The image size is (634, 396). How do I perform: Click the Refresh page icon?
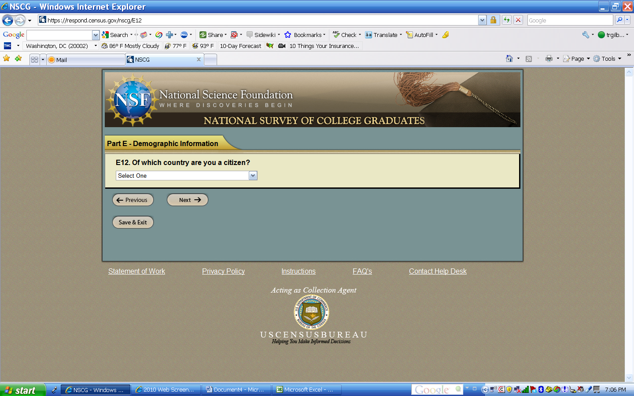507,20
